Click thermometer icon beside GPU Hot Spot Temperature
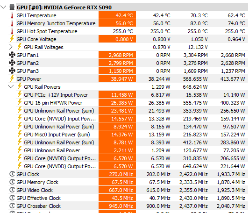249x213 pixels. (x=12, y=31)
